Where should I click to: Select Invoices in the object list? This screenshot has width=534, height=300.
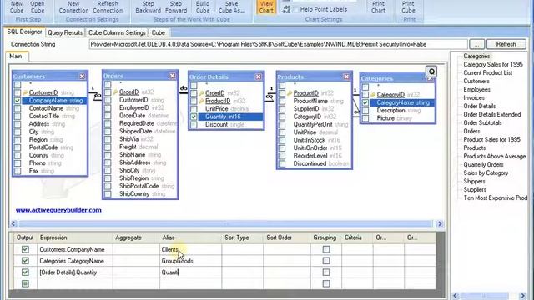click(474, 98)
